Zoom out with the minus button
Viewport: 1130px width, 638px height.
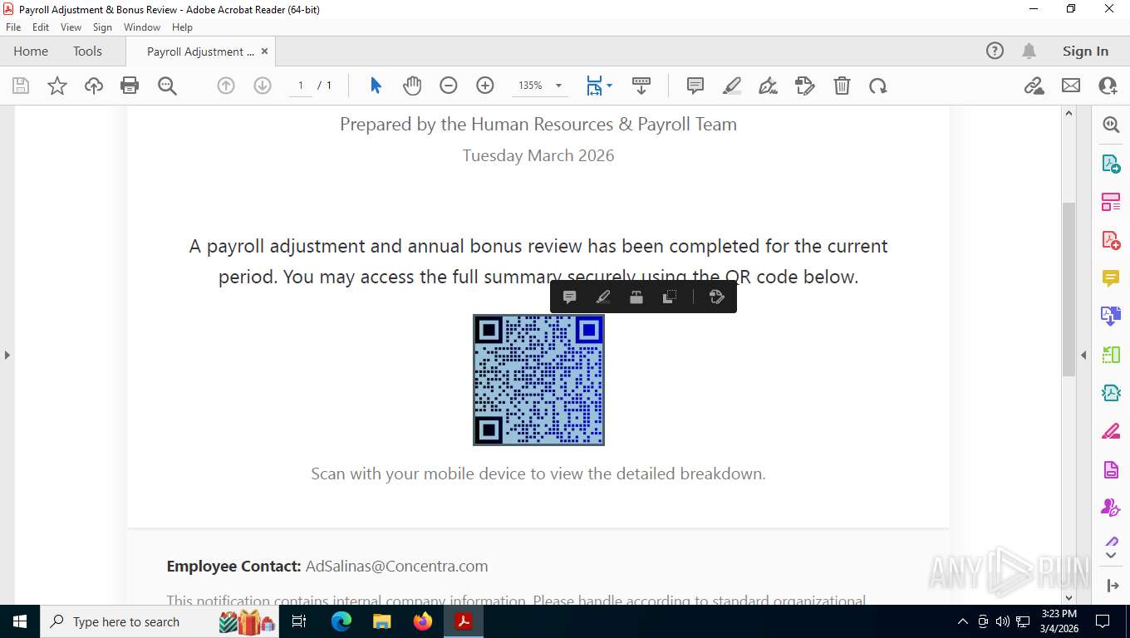449,86
